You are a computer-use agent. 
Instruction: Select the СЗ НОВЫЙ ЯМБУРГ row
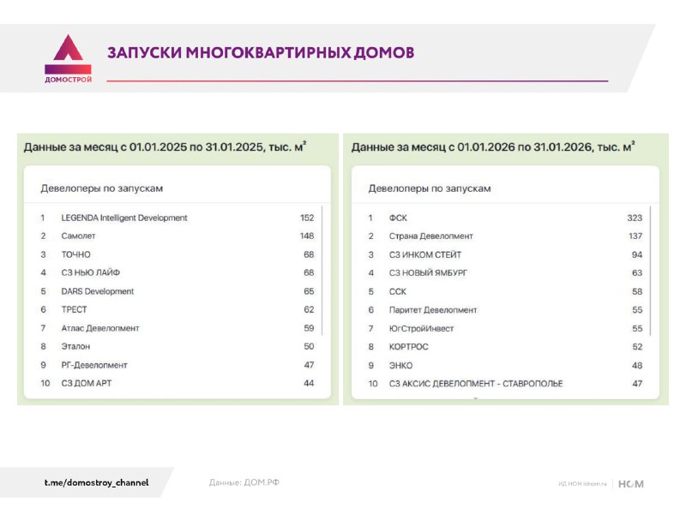505,272
